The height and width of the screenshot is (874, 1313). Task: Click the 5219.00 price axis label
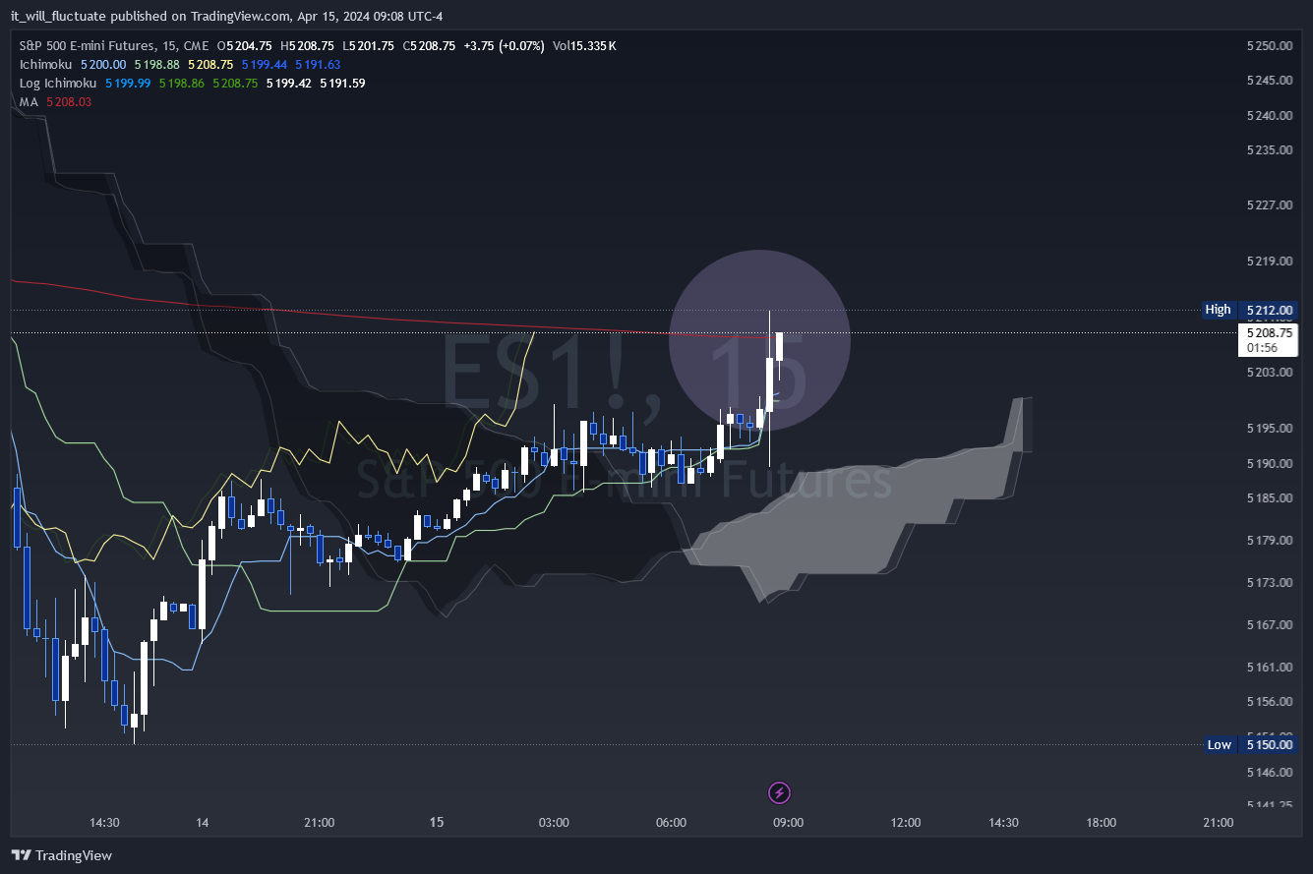[x=1268, y=261]
